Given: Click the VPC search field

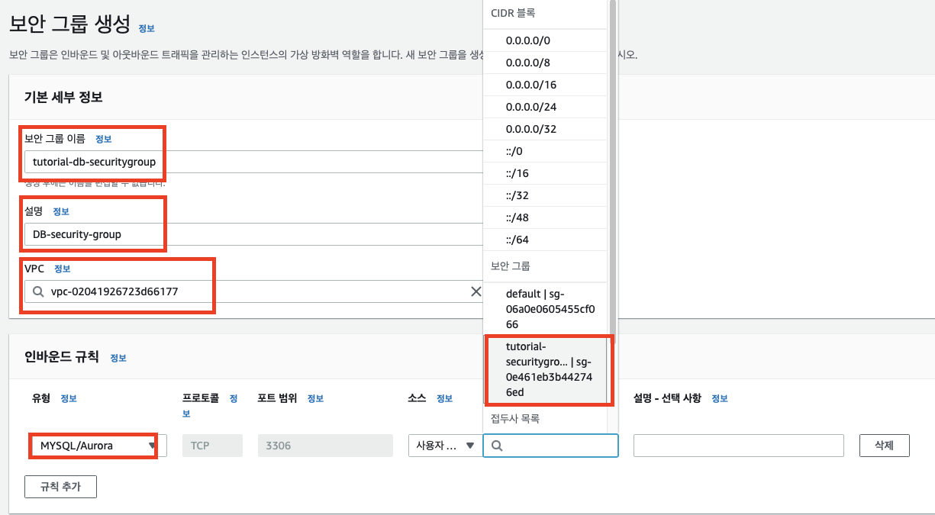Looking at the screenshot, I should (x=254, y=291).
